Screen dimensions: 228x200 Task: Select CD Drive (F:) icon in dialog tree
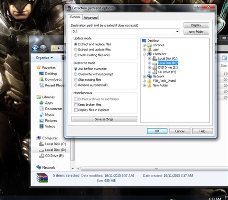(155, 72)
